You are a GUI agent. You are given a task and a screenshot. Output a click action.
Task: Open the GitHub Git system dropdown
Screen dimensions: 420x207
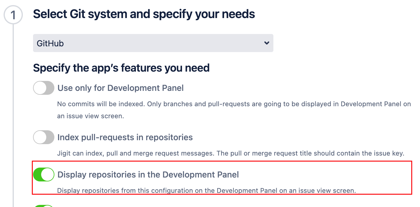[153, 43]
